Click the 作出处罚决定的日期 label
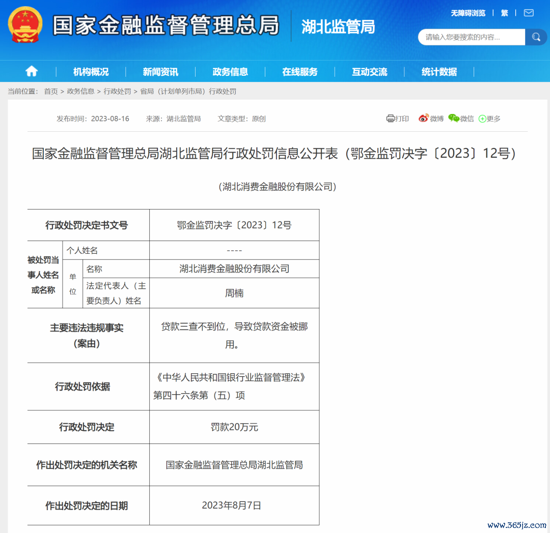Viewport: 550px width, 533px height. click(x=87, y=506)
